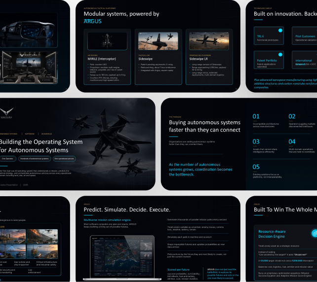Image resolution: width=317 pixels, height=282 pixels.
Task: Select the Vectara exhibition booth image
Action: (29, 68)
